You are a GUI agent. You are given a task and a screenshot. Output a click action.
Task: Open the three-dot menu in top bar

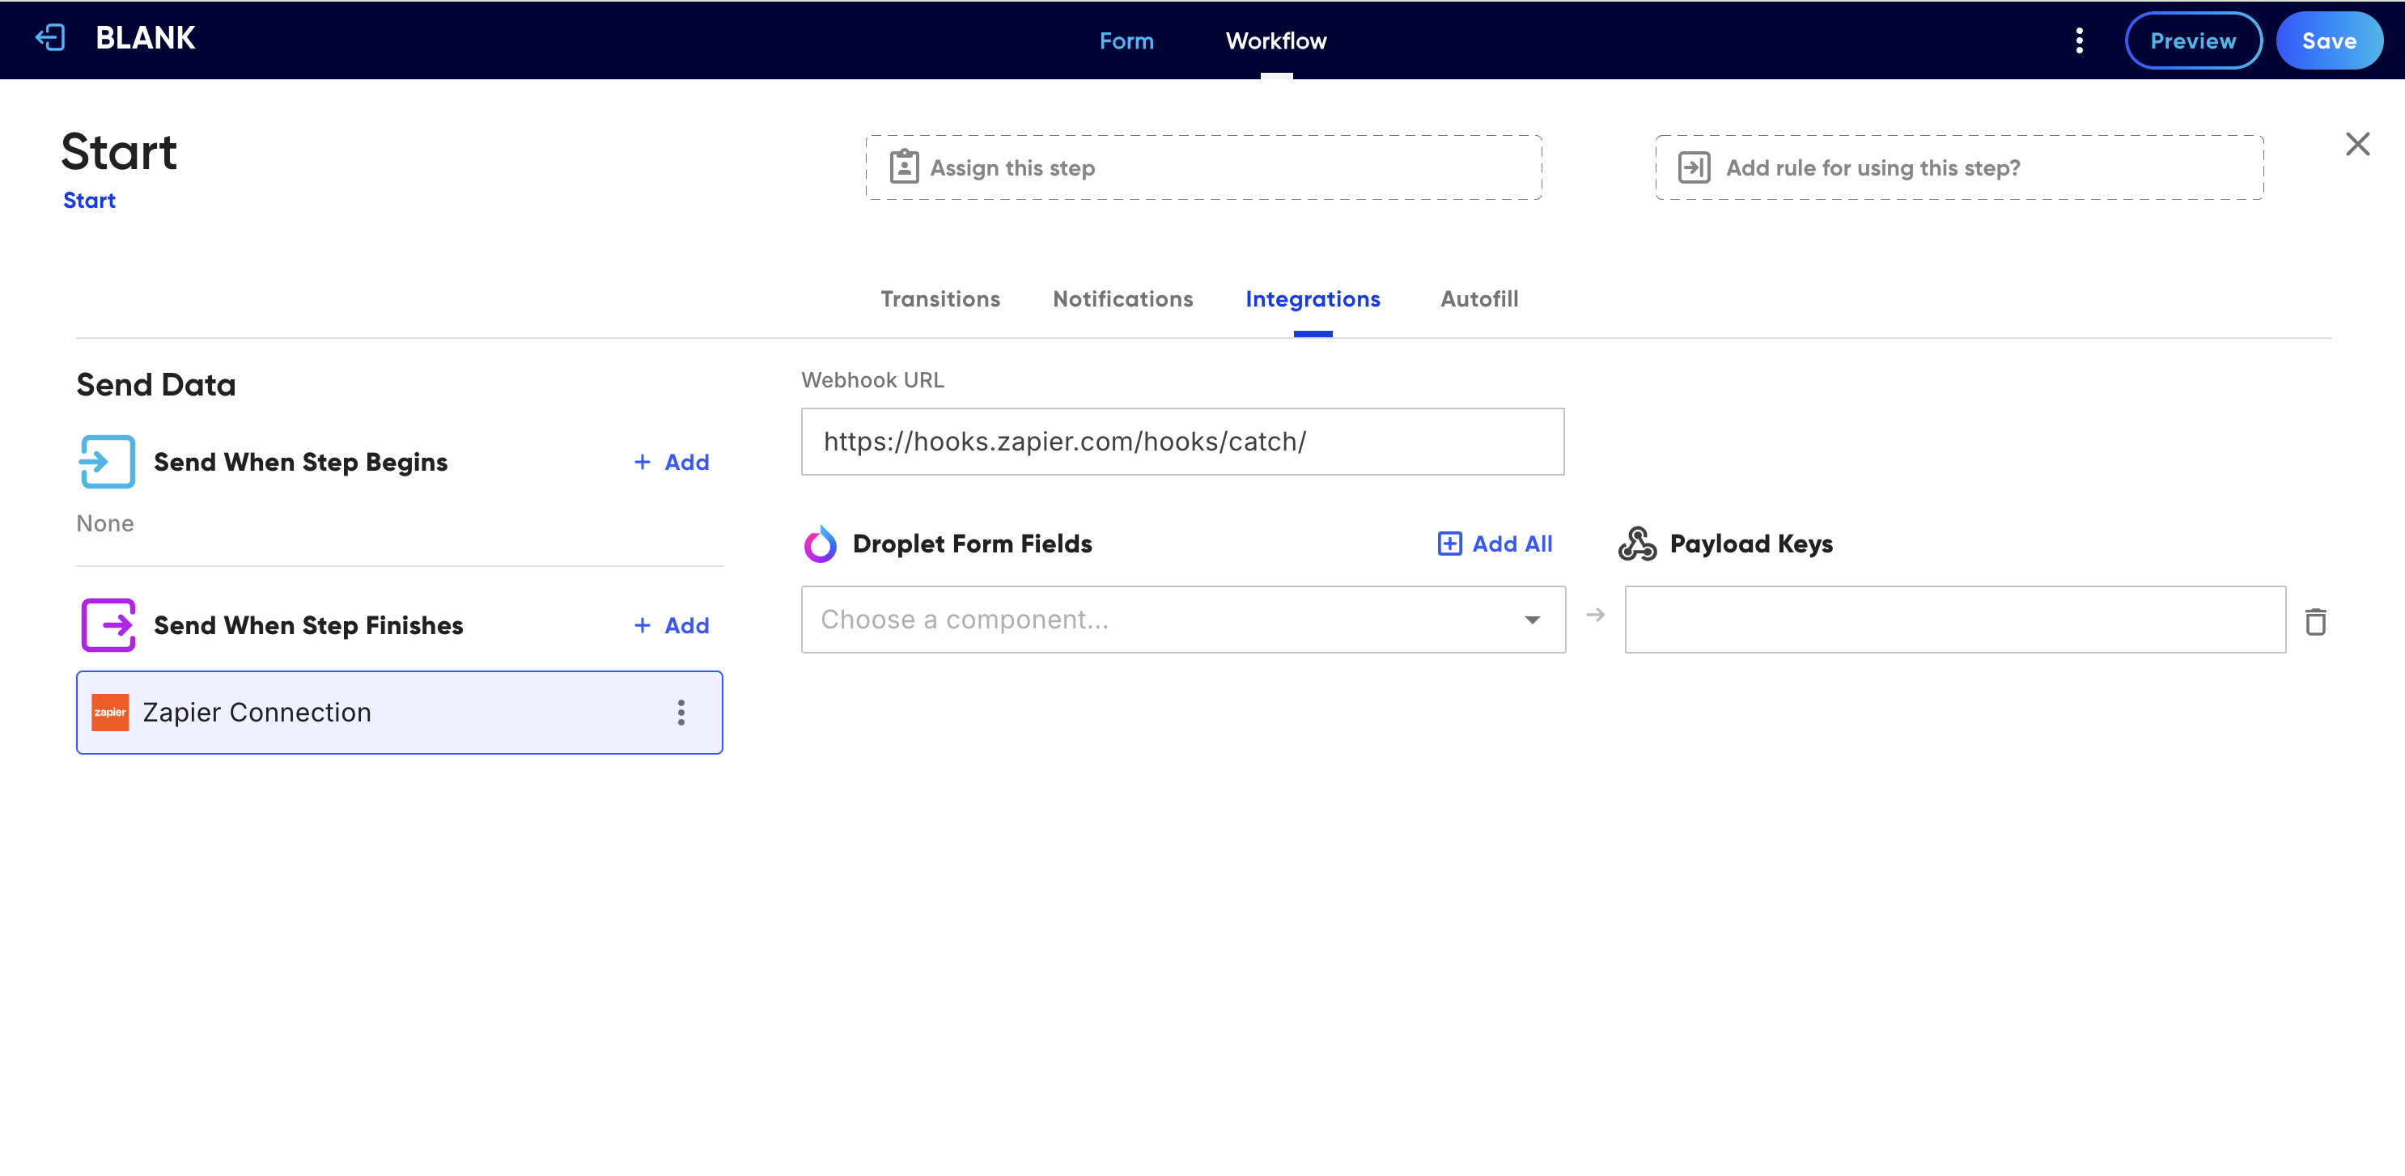[2078, 40]
